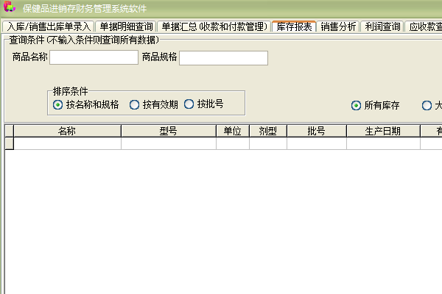Viewport: 442px width, 294px height.
Task: Select the first row's selector cell
Action: click(x=10, y=143)
